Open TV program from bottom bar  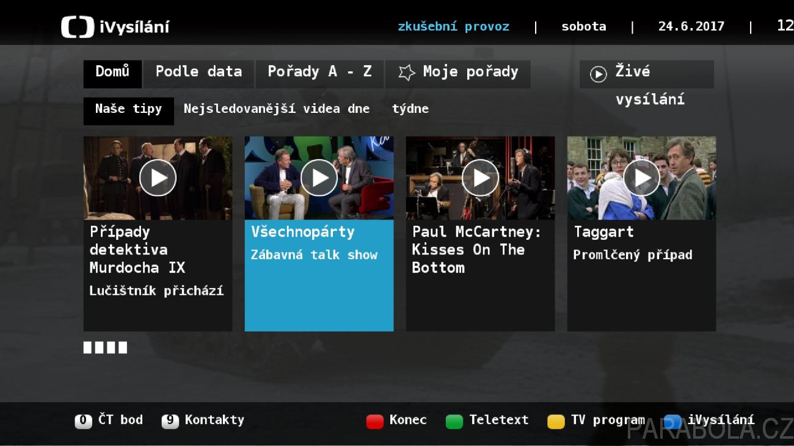pos(608,420)
